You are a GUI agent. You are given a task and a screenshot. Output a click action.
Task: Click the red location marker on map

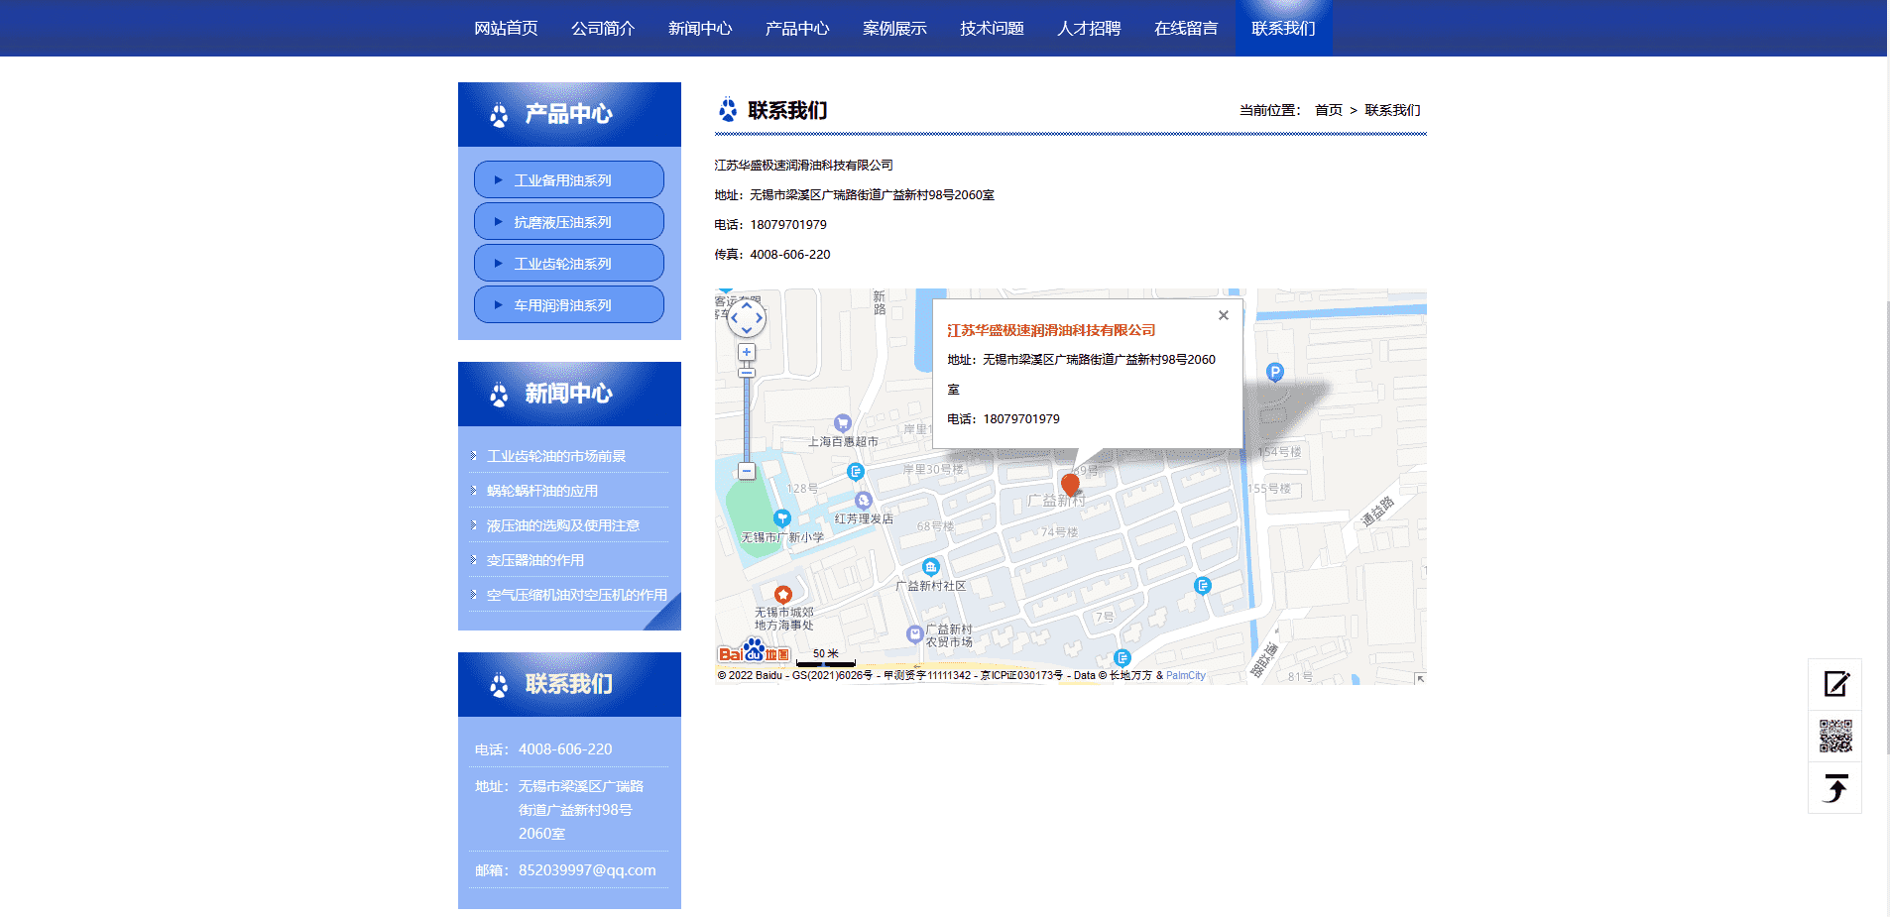1070,484
